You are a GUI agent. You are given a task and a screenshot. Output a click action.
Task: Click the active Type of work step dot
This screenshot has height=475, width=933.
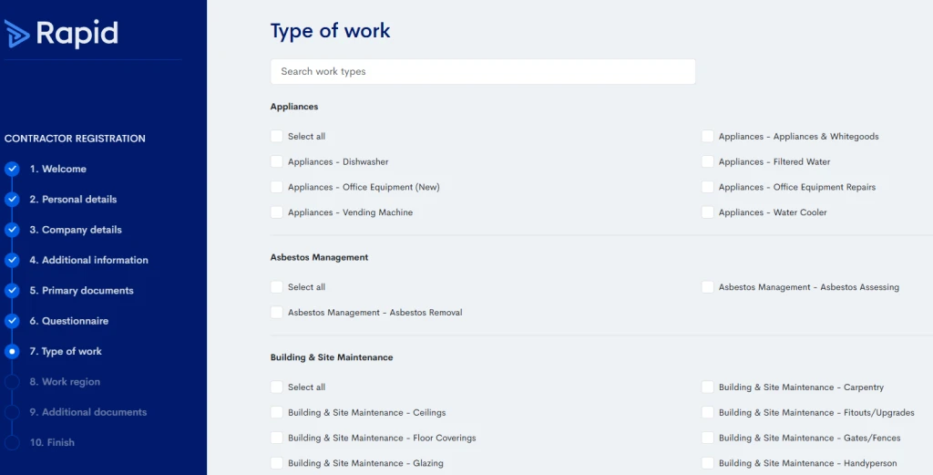point(12,351)
